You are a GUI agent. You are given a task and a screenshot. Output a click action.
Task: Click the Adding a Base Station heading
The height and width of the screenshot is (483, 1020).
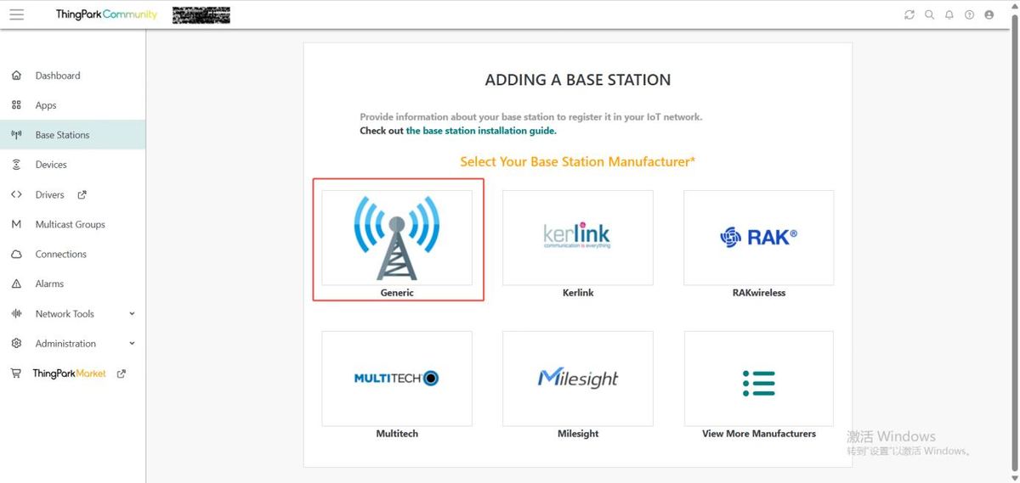pyautogui.click(x=578, y=80)
